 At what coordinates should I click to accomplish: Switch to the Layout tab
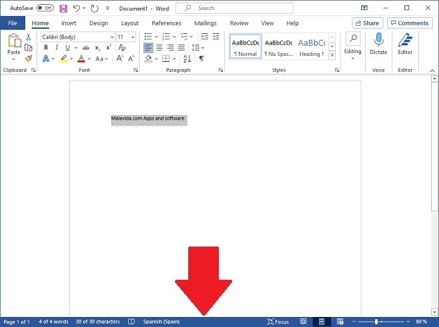click(130, 23)
